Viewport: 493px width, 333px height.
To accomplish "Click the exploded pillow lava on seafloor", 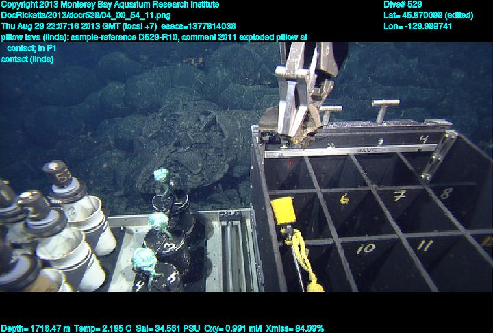I will tap(192, 147).
